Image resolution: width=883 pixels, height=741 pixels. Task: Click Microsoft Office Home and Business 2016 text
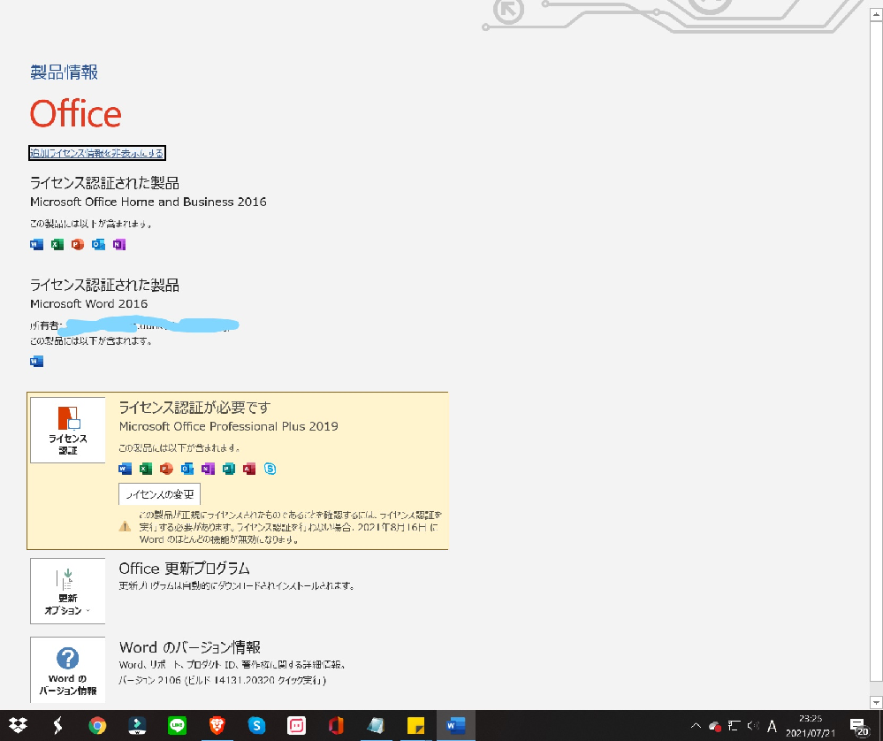(x=148, y=202)
